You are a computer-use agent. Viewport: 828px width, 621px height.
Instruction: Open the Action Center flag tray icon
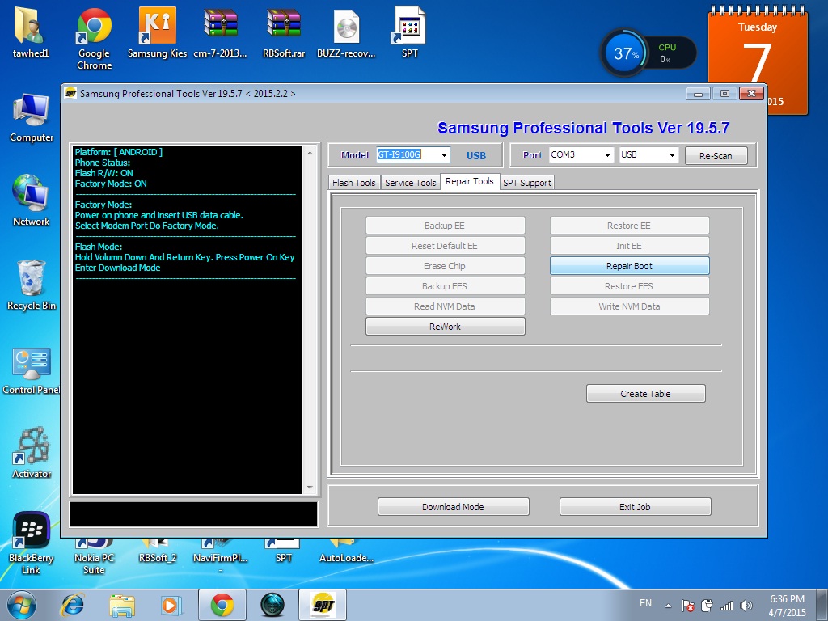coord(687,606)
